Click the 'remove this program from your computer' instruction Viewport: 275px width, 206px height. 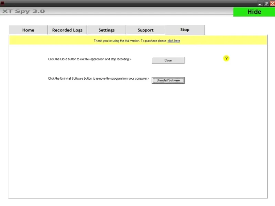[x=99, y=79]
